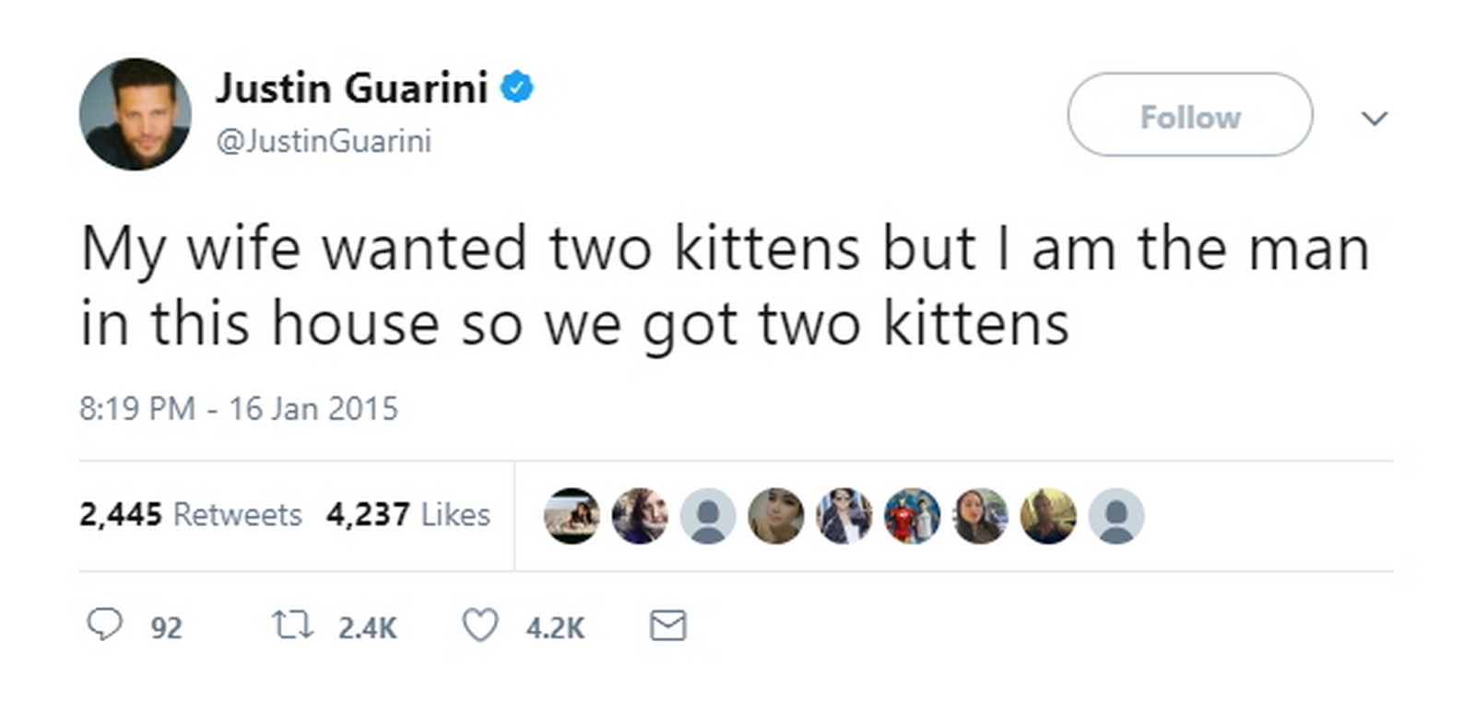Click the last default gray avatar in the likers row
Viewport: 1475px width, 701px height.
click(1115, 515)
